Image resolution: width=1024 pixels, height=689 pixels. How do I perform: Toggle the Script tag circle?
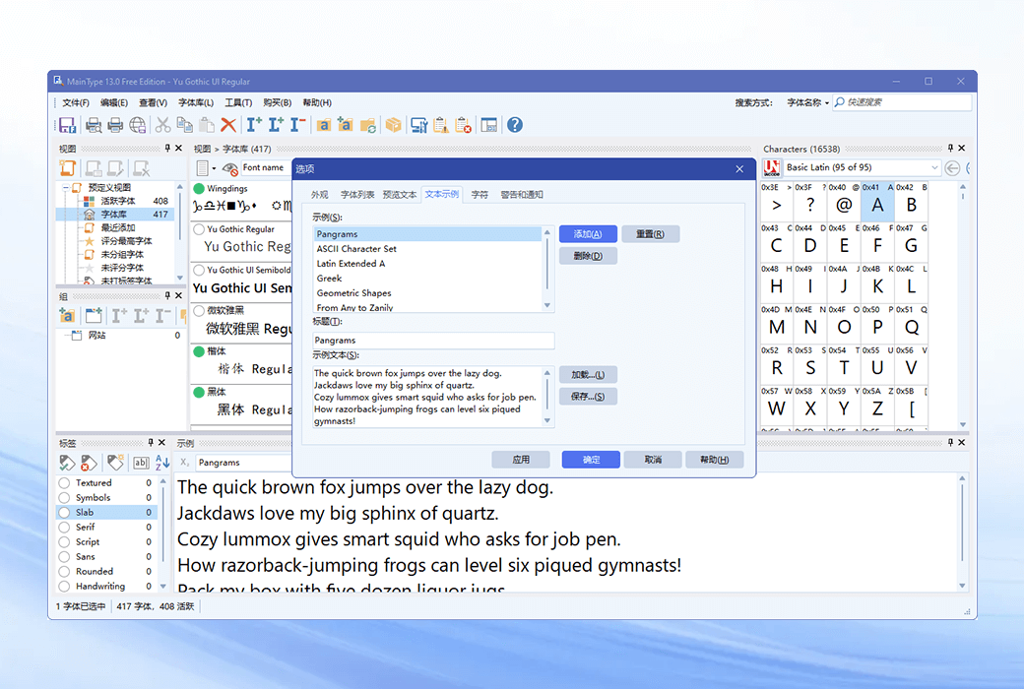[64, 542]
